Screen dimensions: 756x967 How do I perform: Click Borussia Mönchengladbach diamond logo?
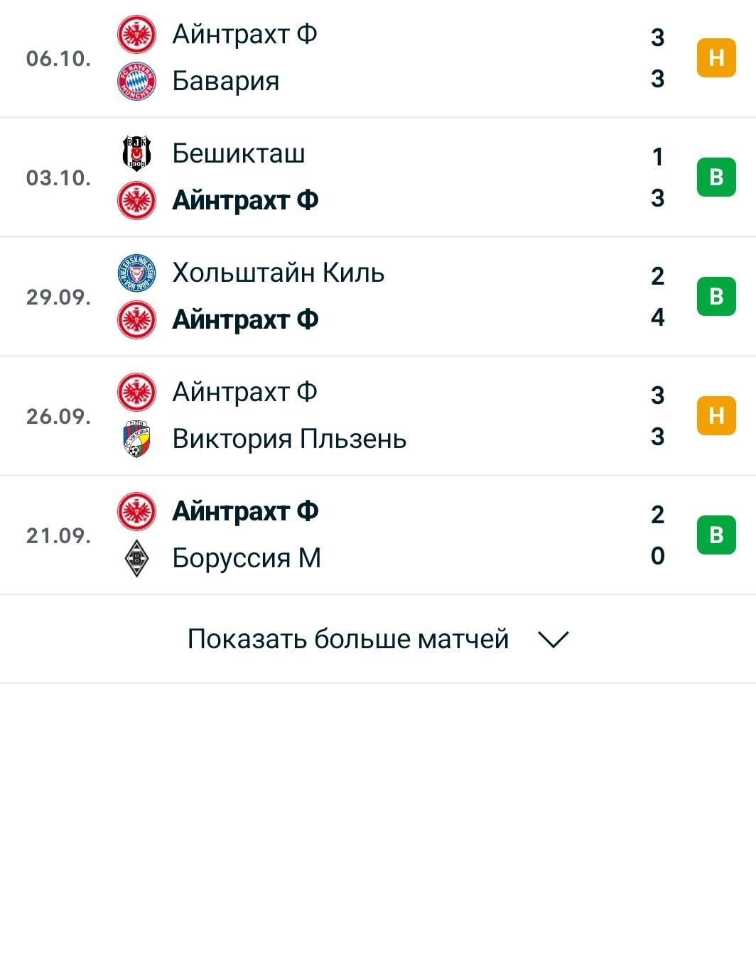(136, 558)
